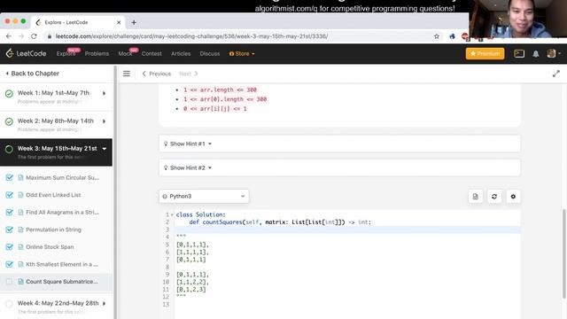Open Kth Smallest Element problem
The width and height of the screenshot is (567, 319).
point(62,264)
